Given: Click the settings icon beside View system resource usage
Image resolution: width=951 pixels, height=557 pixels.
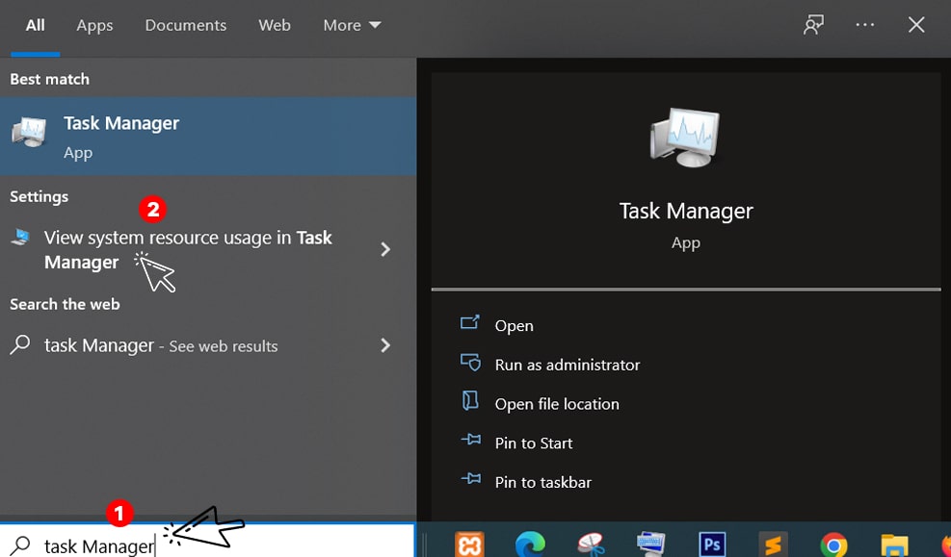Looking at the screenshot, I should (20, 237).
